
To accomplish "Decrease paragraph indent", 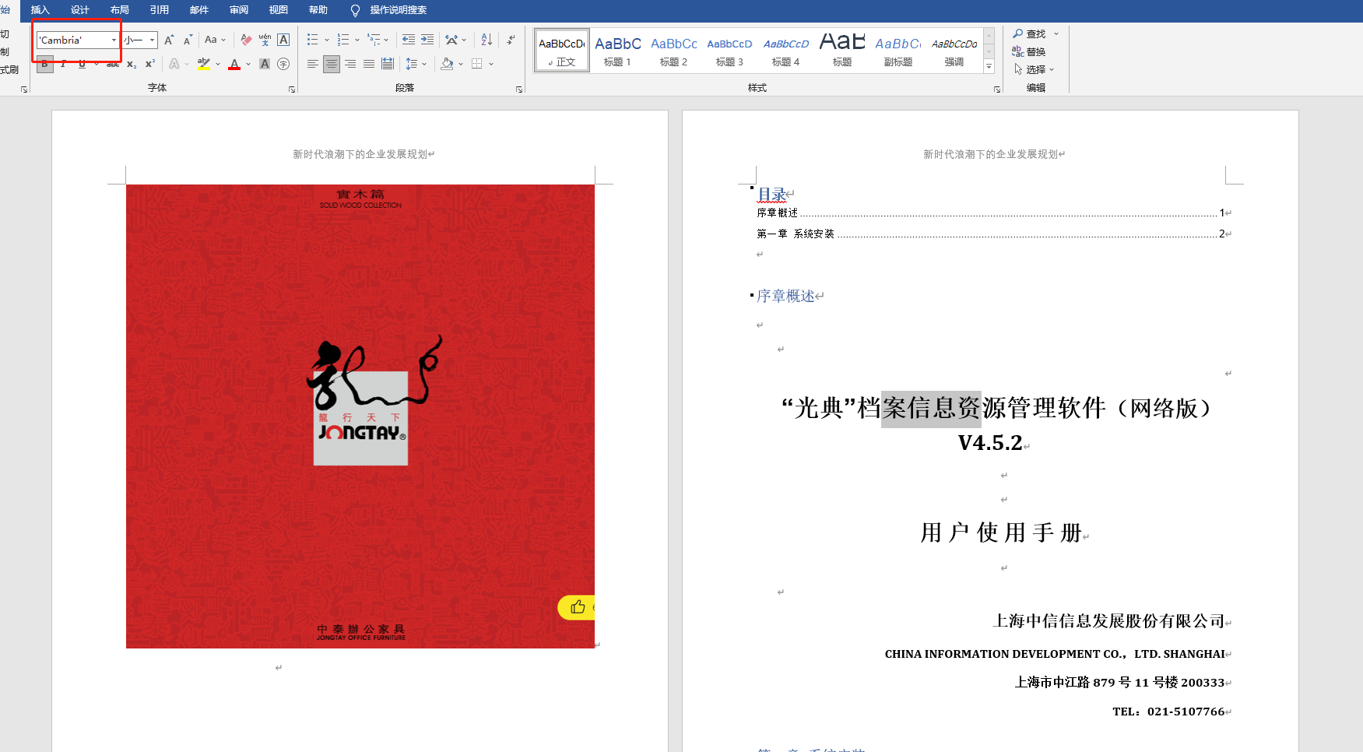I will click(x=409, y=40).
